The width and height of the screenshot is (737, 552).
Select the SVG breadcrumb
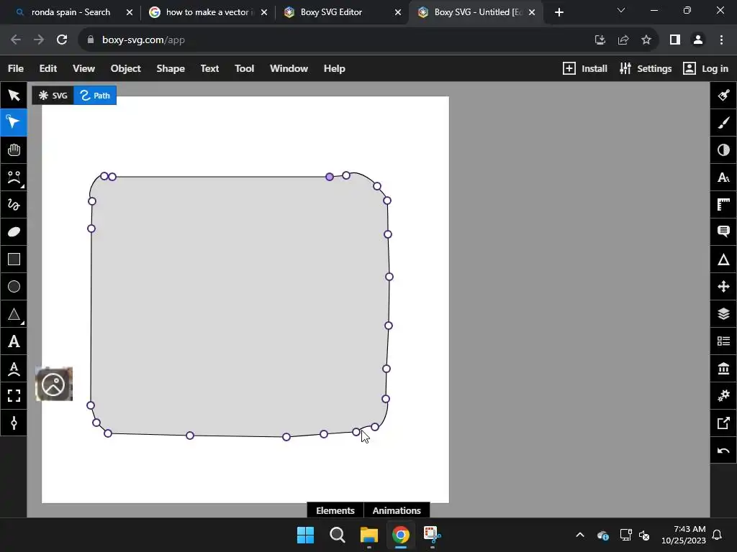(53, 96)
